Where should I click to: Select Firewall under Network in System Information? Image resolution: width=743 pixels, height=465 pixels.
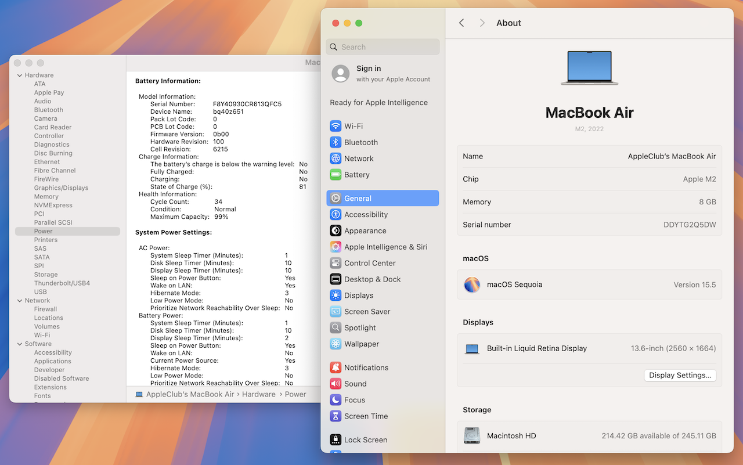pos(45,309)
